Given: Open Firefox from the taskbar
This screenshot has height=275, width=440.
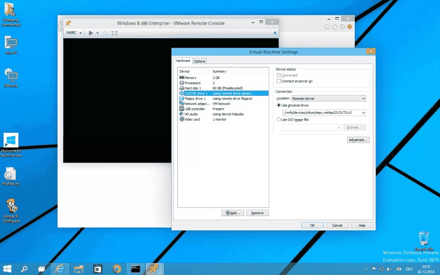Looking at the screenshot, I should pos(117,269).
